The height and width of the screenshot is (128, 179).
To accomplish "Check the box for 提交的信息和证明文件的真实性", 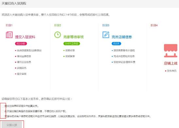I will tap(3, 106).
